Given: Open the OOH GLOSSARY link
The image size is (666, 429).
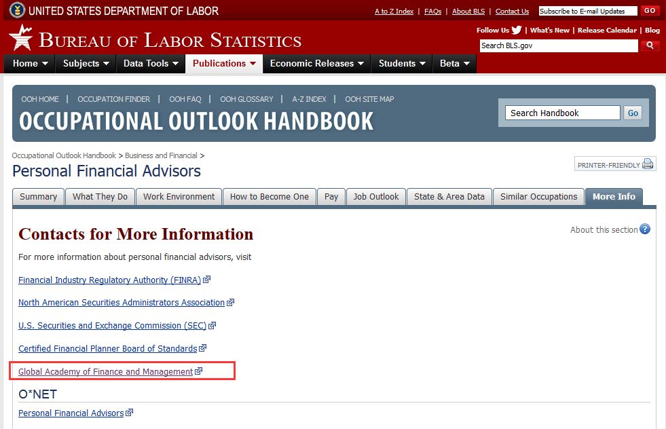Looking at the screenshot, I should (246, 99).
